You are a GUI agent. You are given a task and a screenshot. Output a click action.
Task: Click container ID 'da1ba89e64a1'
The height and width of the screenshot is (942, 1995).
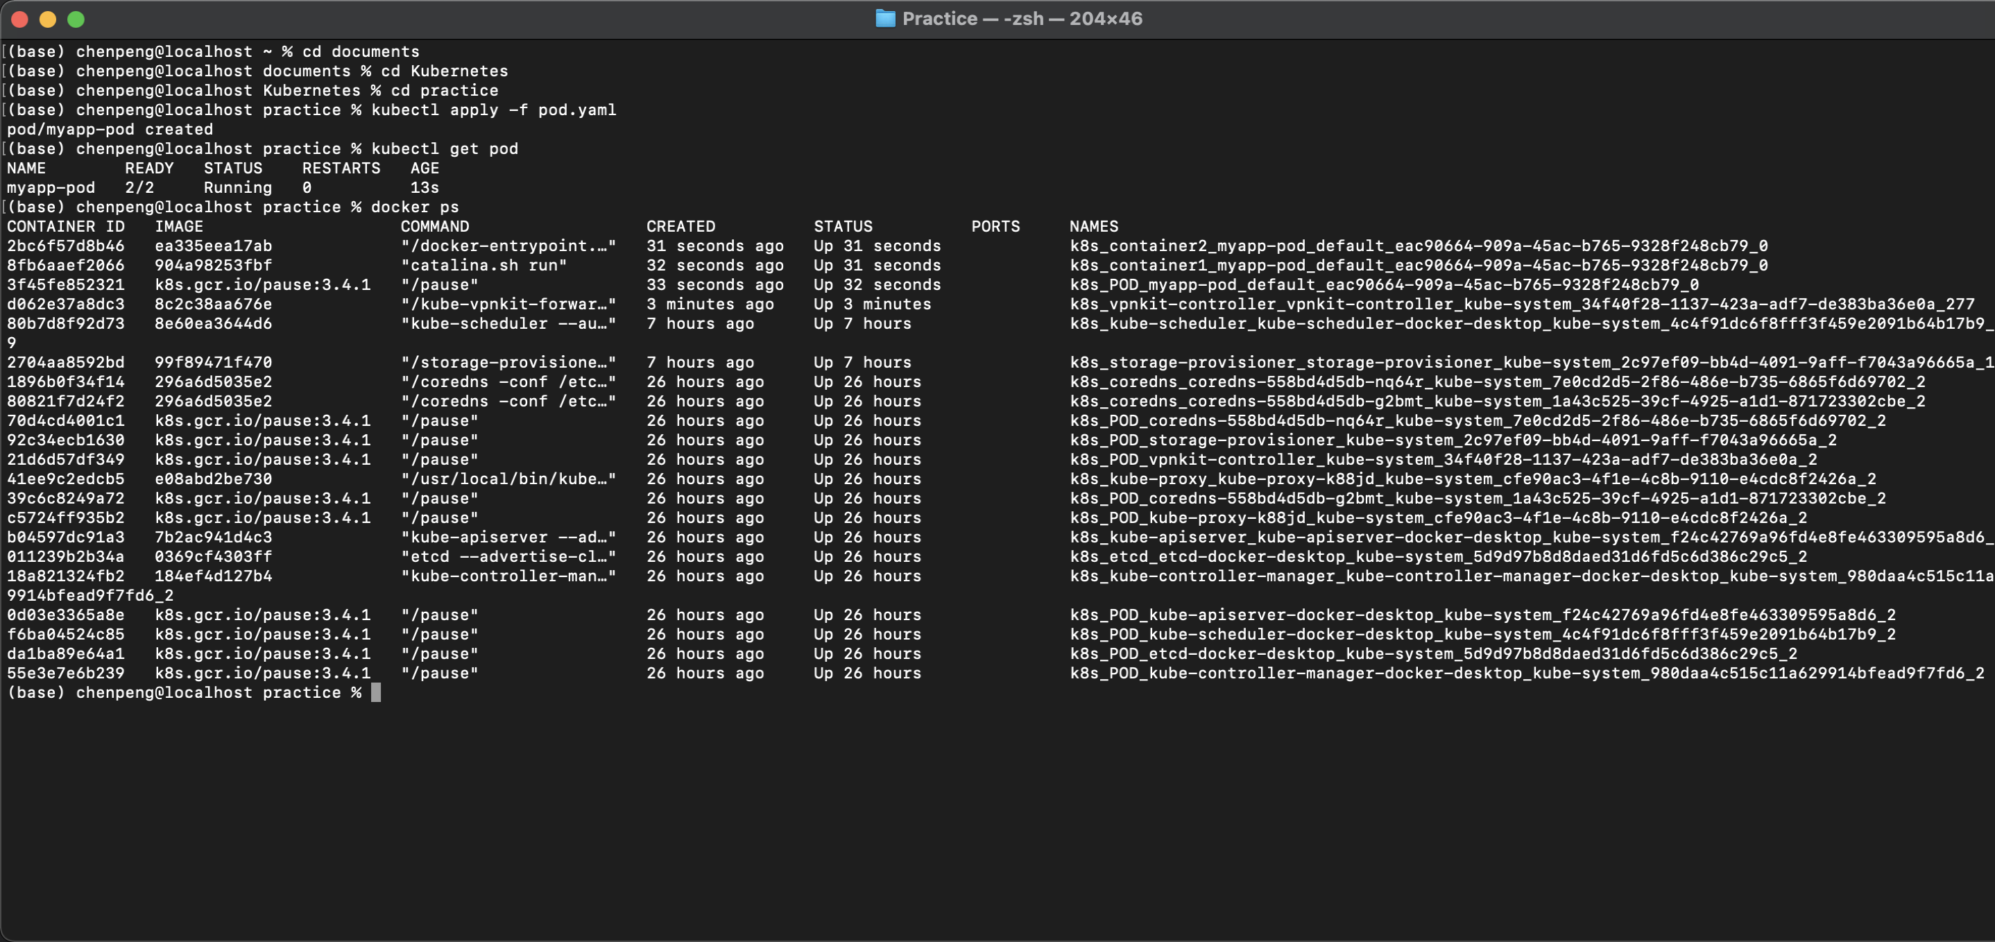(66, 653)
